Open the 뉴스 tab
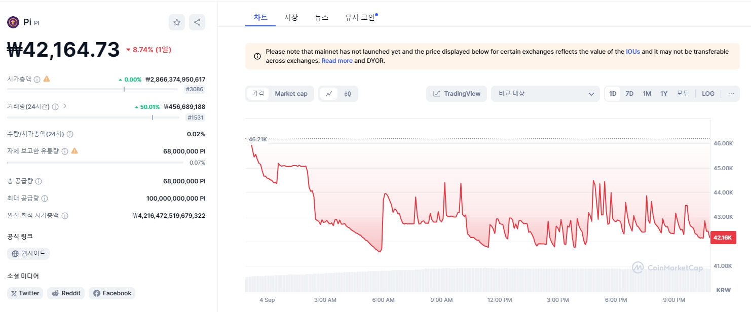Screen dimensions: 751x312 click(321, 17)
